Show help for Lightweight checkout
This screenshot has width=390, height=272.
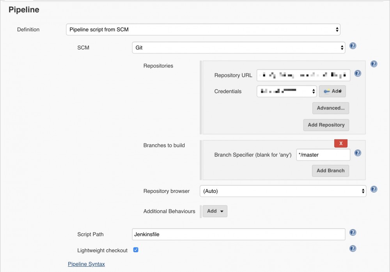[x=353, y=249]
